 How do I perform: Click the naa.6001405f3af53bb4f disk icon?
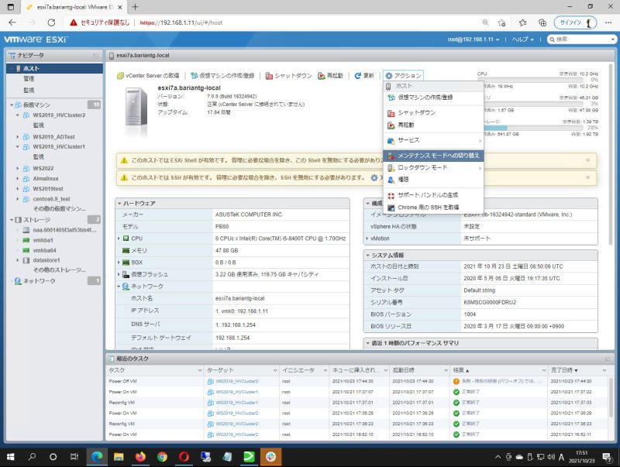[26, 230]
